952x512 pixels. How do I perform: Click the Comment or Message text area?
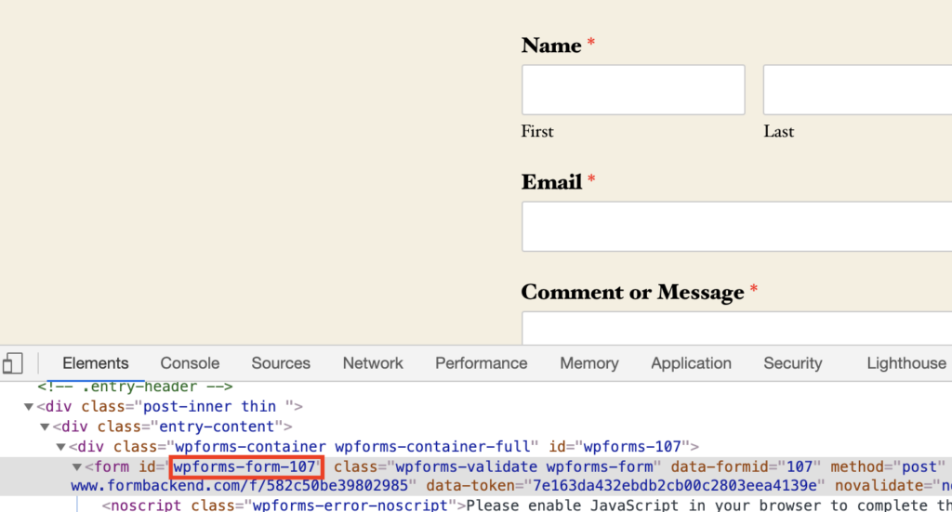click(736, 328)
